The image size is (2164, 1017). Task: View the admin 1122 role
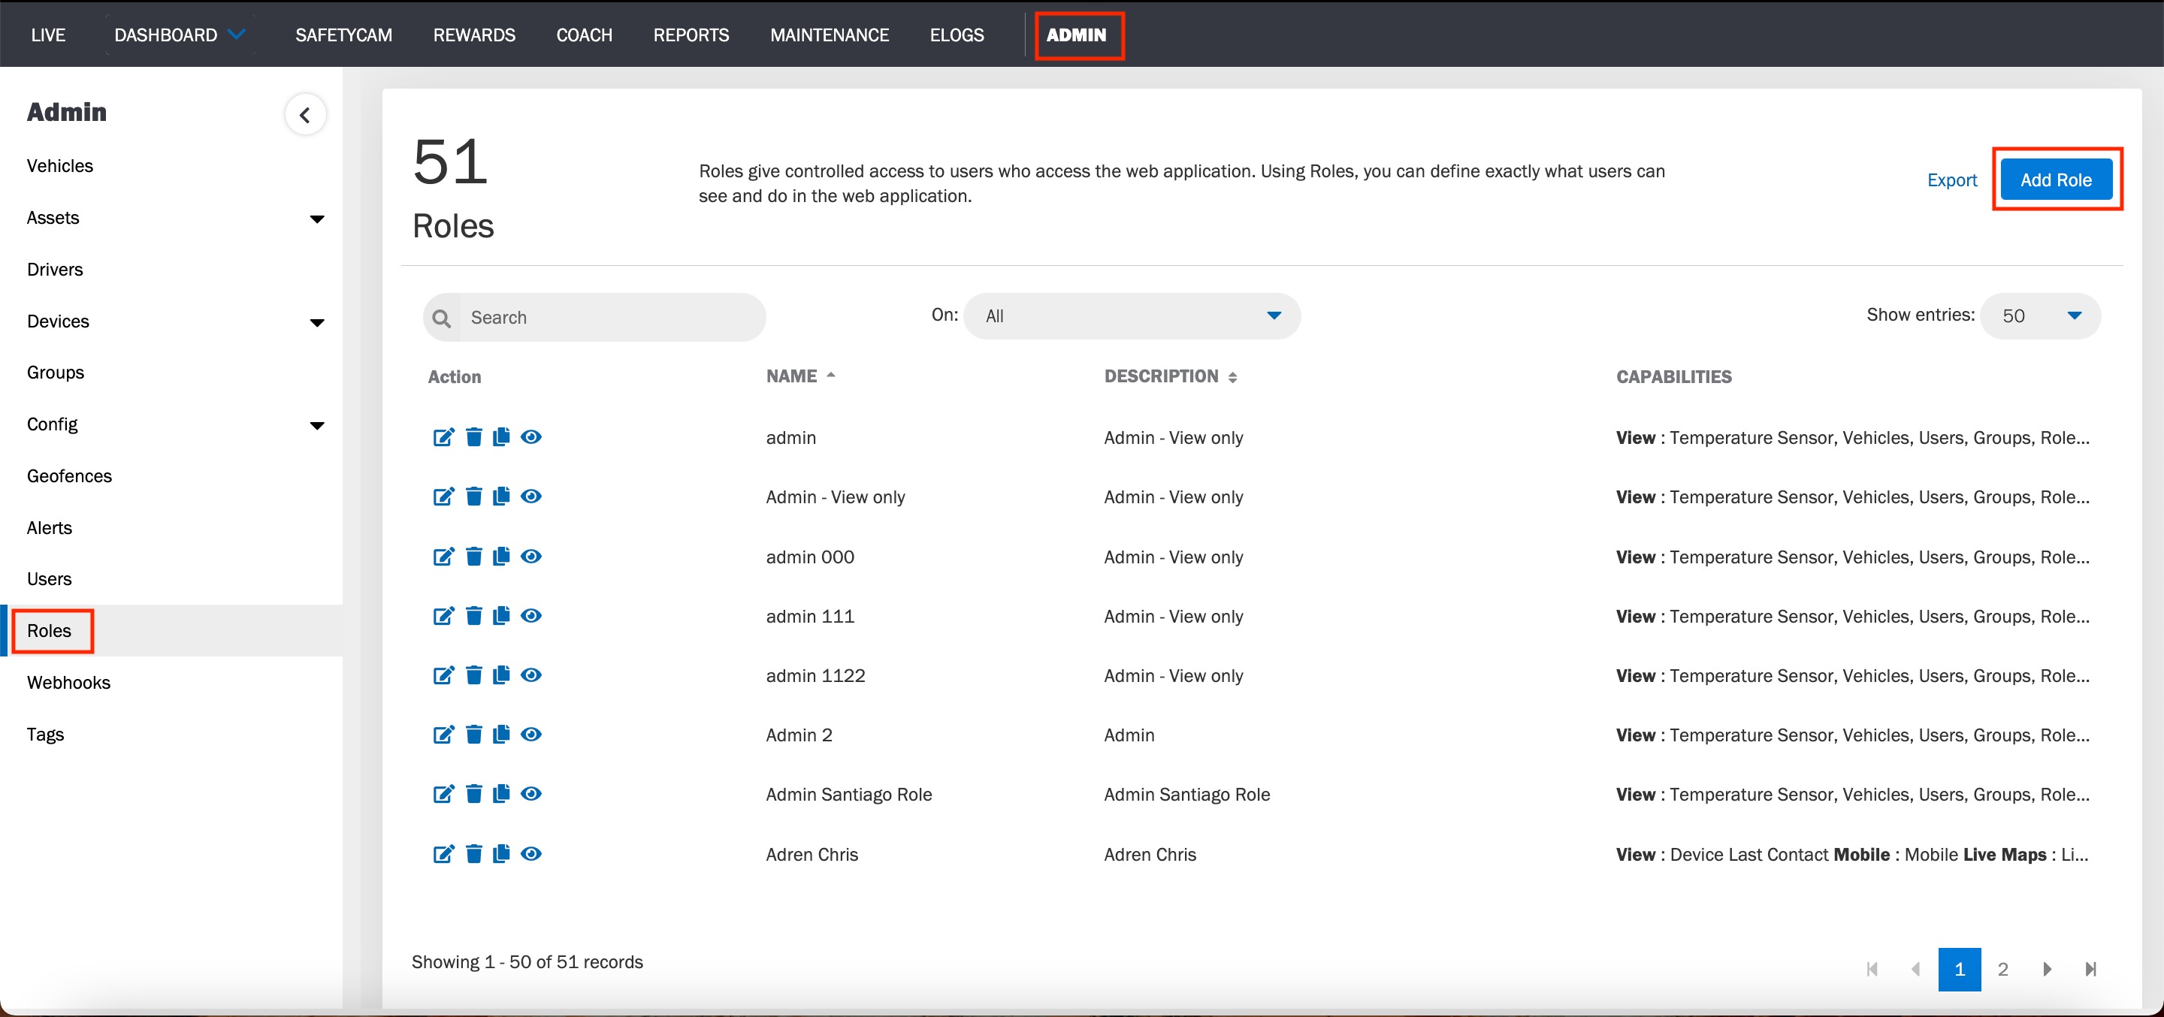(531, 675)
